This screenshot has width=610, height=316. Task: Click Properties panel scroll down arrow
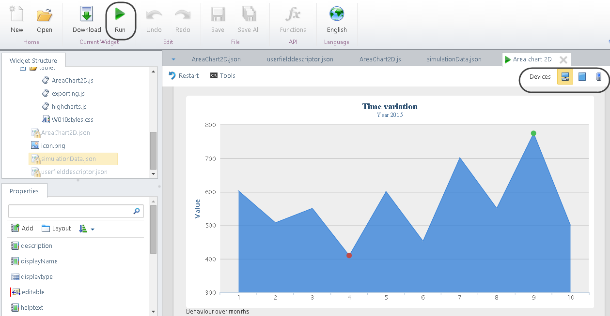[154, 312]
